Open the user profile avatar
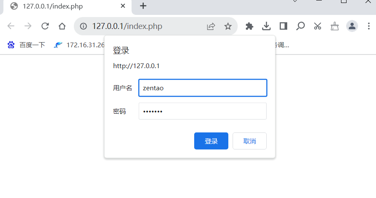Viewport: 376px width, 198px height. point(352,26)
